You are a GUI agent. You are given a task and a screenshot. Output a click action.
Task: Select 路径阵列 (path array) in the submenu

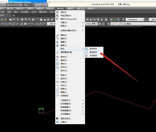coord(94,52)
